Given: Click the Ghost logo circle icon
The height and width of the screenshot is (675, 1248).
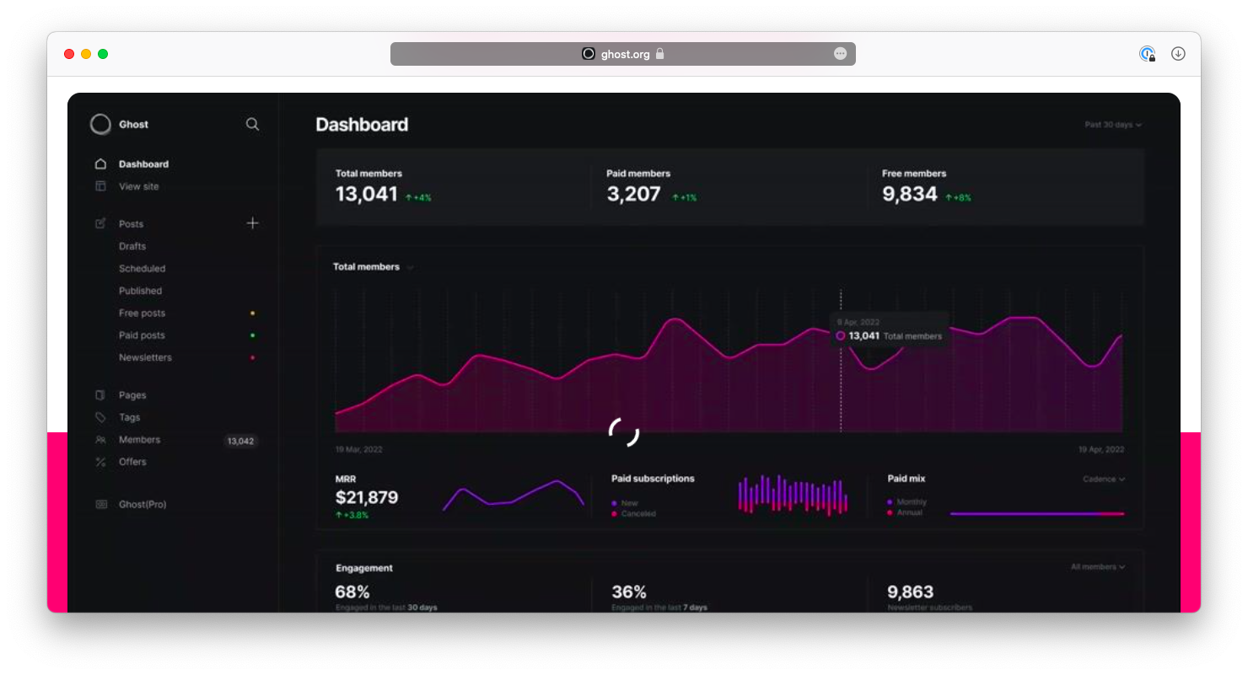Looking at the screenshot, I should click(100, 125).
